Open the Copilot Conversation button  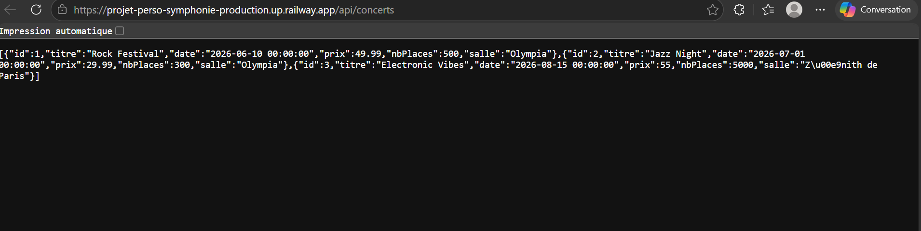click(876, 10)
